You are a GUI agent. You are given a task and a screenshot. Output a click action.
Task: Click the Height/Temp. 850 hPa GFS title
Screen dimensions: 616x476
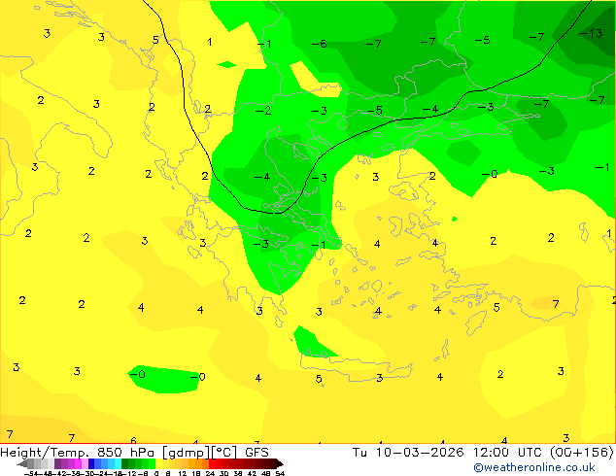pyautogui.click(x=134, y=453)
